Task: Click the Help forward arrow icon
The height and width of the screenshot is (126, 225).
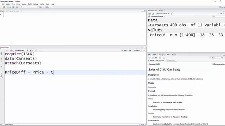Action: (153, 58)
